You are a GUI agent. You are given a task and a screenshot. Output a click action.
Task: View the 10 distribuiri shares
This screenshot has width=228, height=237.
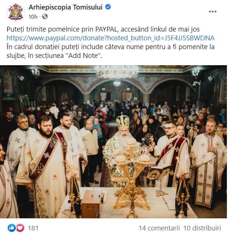click(202, 228)
